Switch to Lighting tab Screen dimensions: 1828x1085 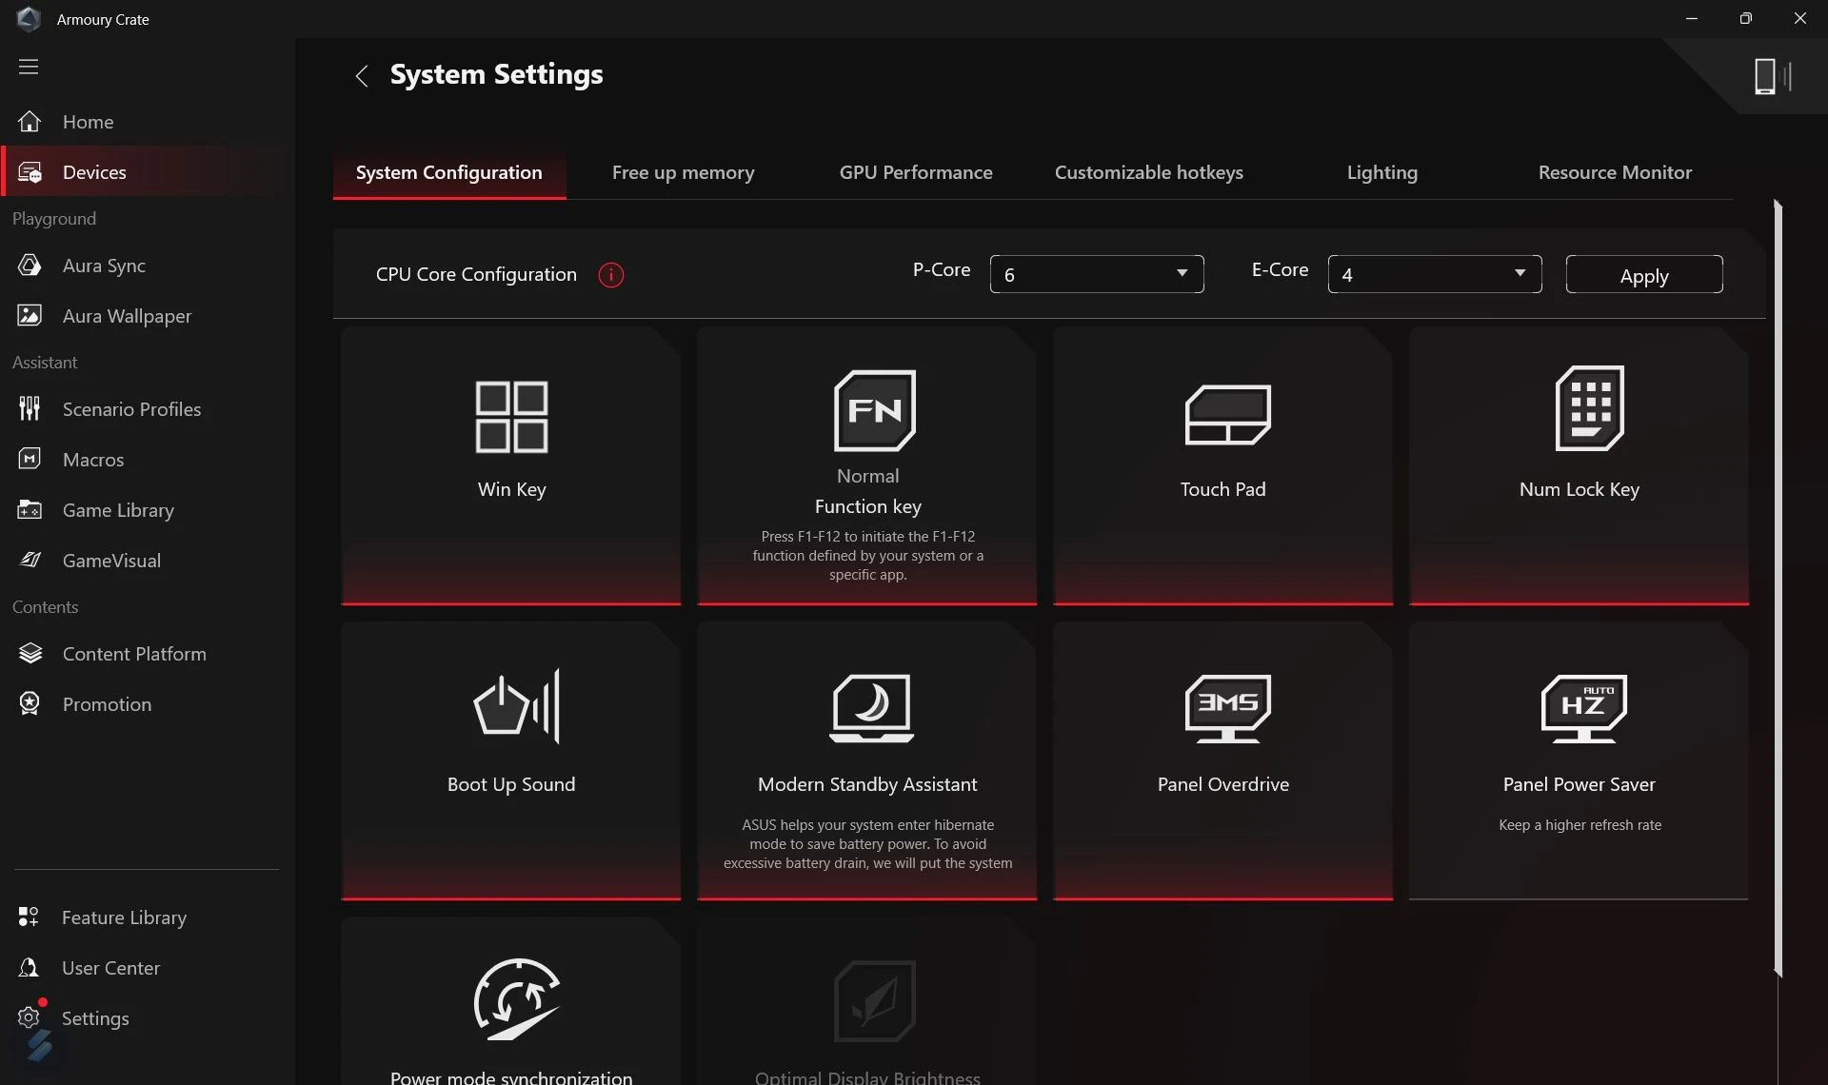(1382, 173)
